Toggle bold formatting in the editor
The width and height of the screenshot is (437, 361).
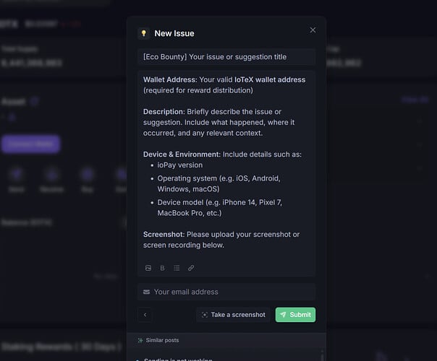click(163, 268)
